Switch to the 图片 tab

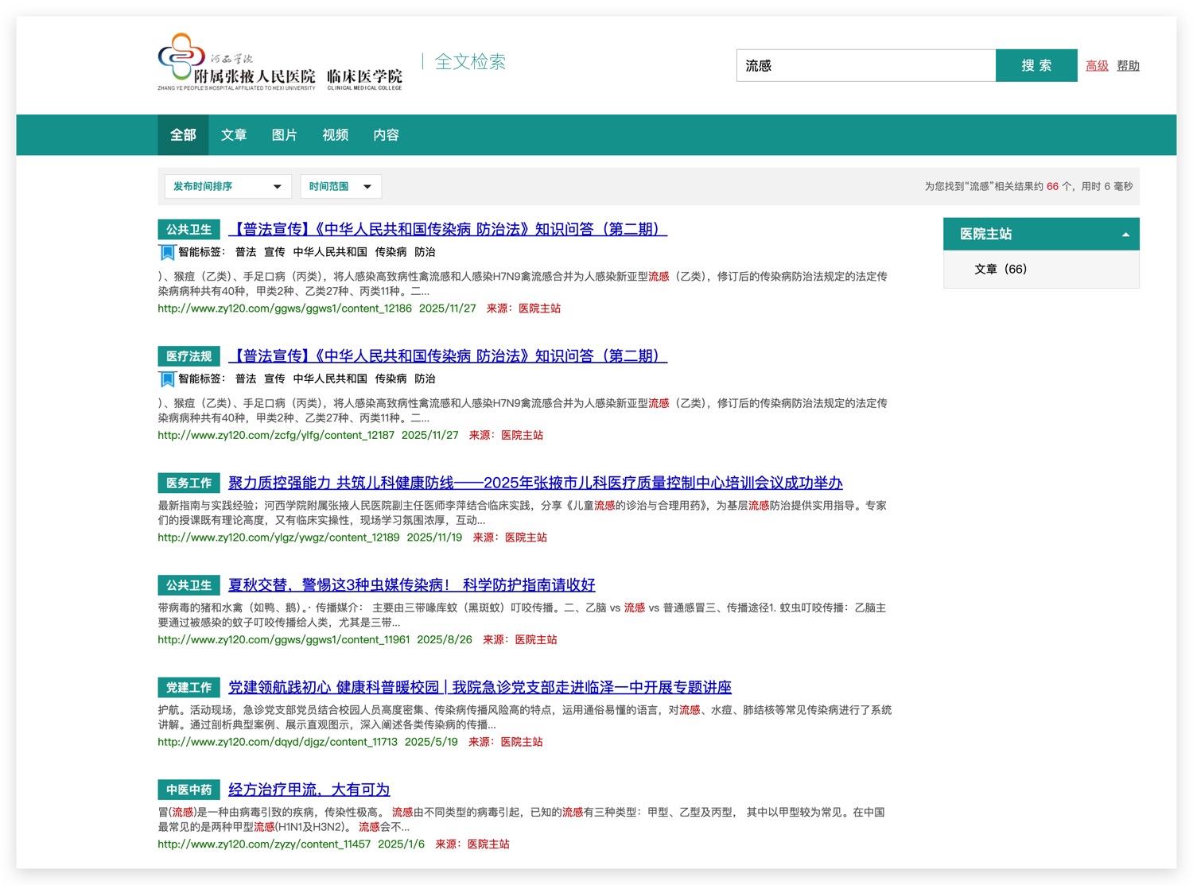click(x=285, y=134)
